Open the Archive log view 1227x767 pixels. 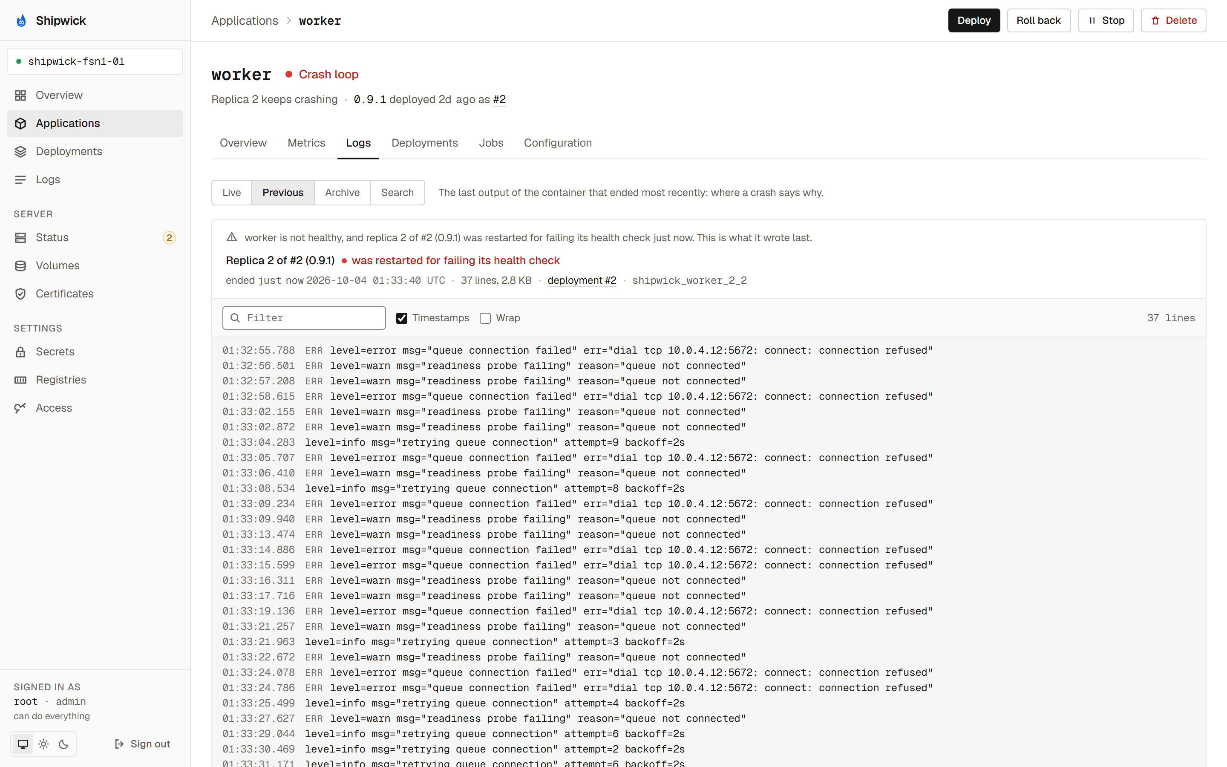pos(342,192)
